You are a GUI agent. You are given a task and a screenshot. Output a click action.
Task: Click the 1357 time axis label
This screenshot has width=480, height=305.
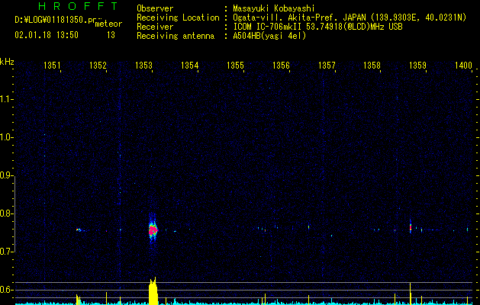[327, 65]
